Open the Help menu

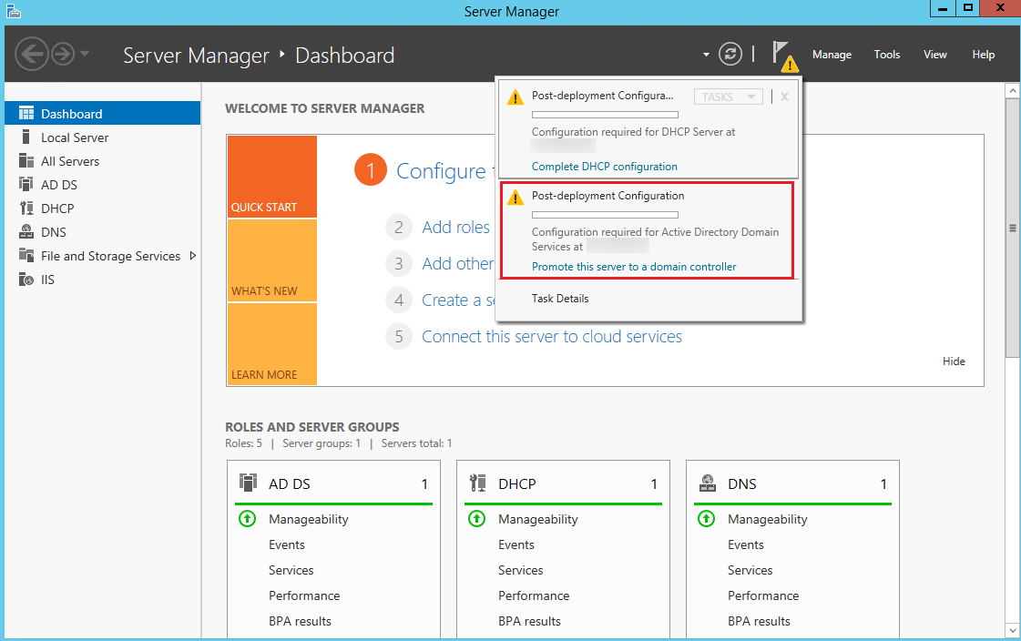984,55
